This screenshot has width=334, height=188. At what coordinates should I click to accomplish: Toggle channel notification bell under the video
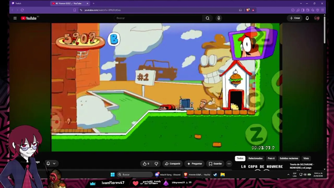click(48, 163)
